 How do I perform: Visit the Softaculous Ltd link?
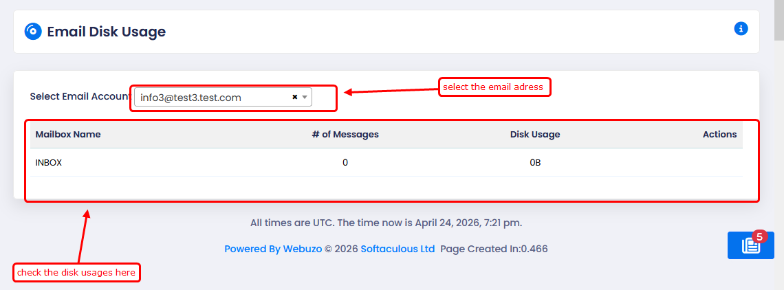[398, 249]
